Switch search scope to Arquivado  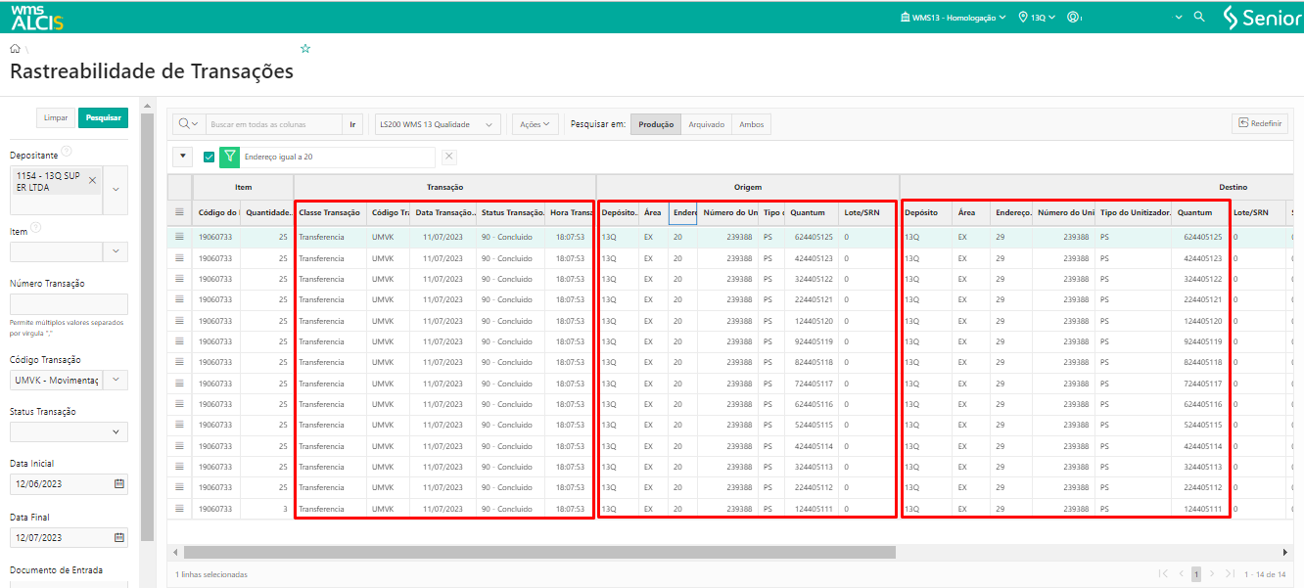pos(706,124)
